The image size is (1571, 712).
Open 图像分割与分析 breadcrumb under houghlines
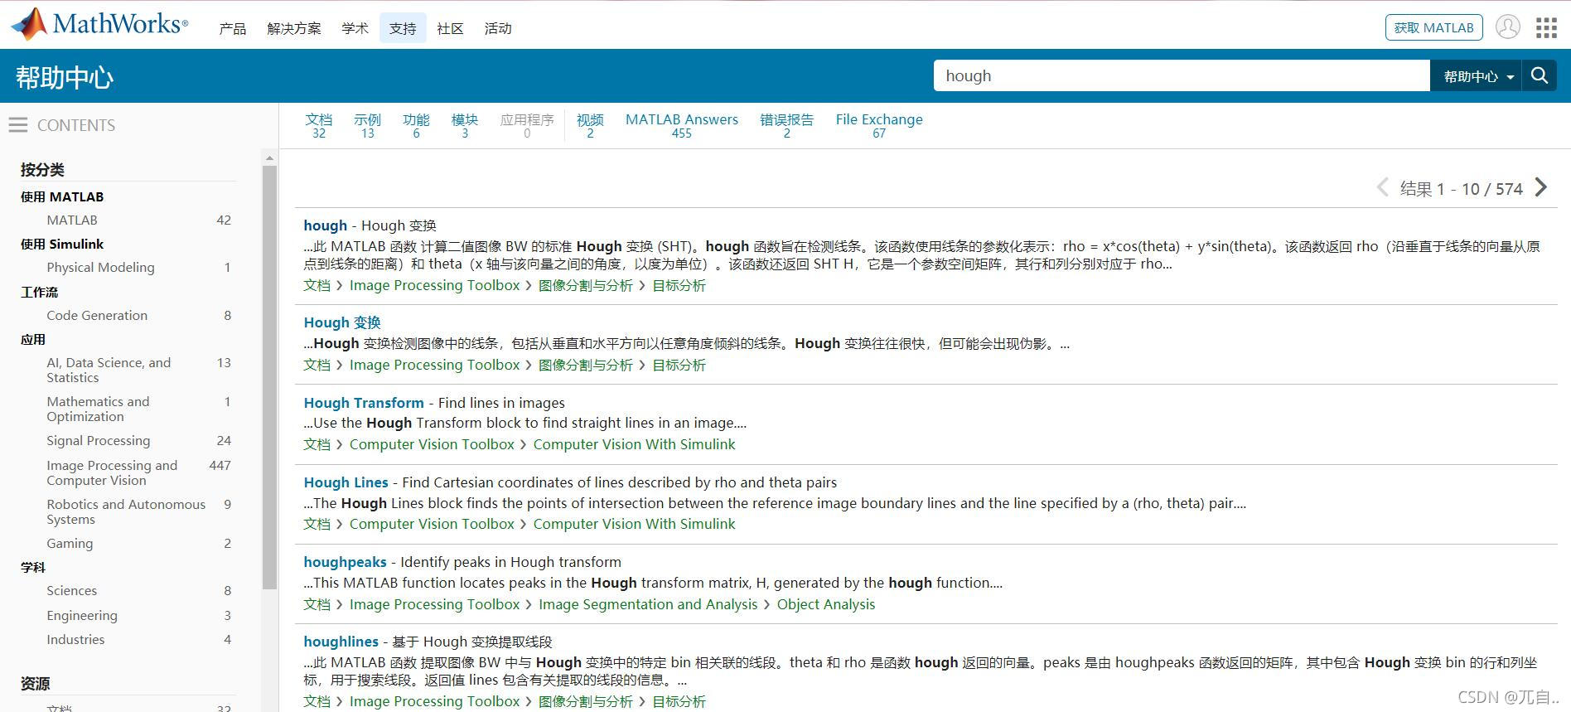(586, 701)
